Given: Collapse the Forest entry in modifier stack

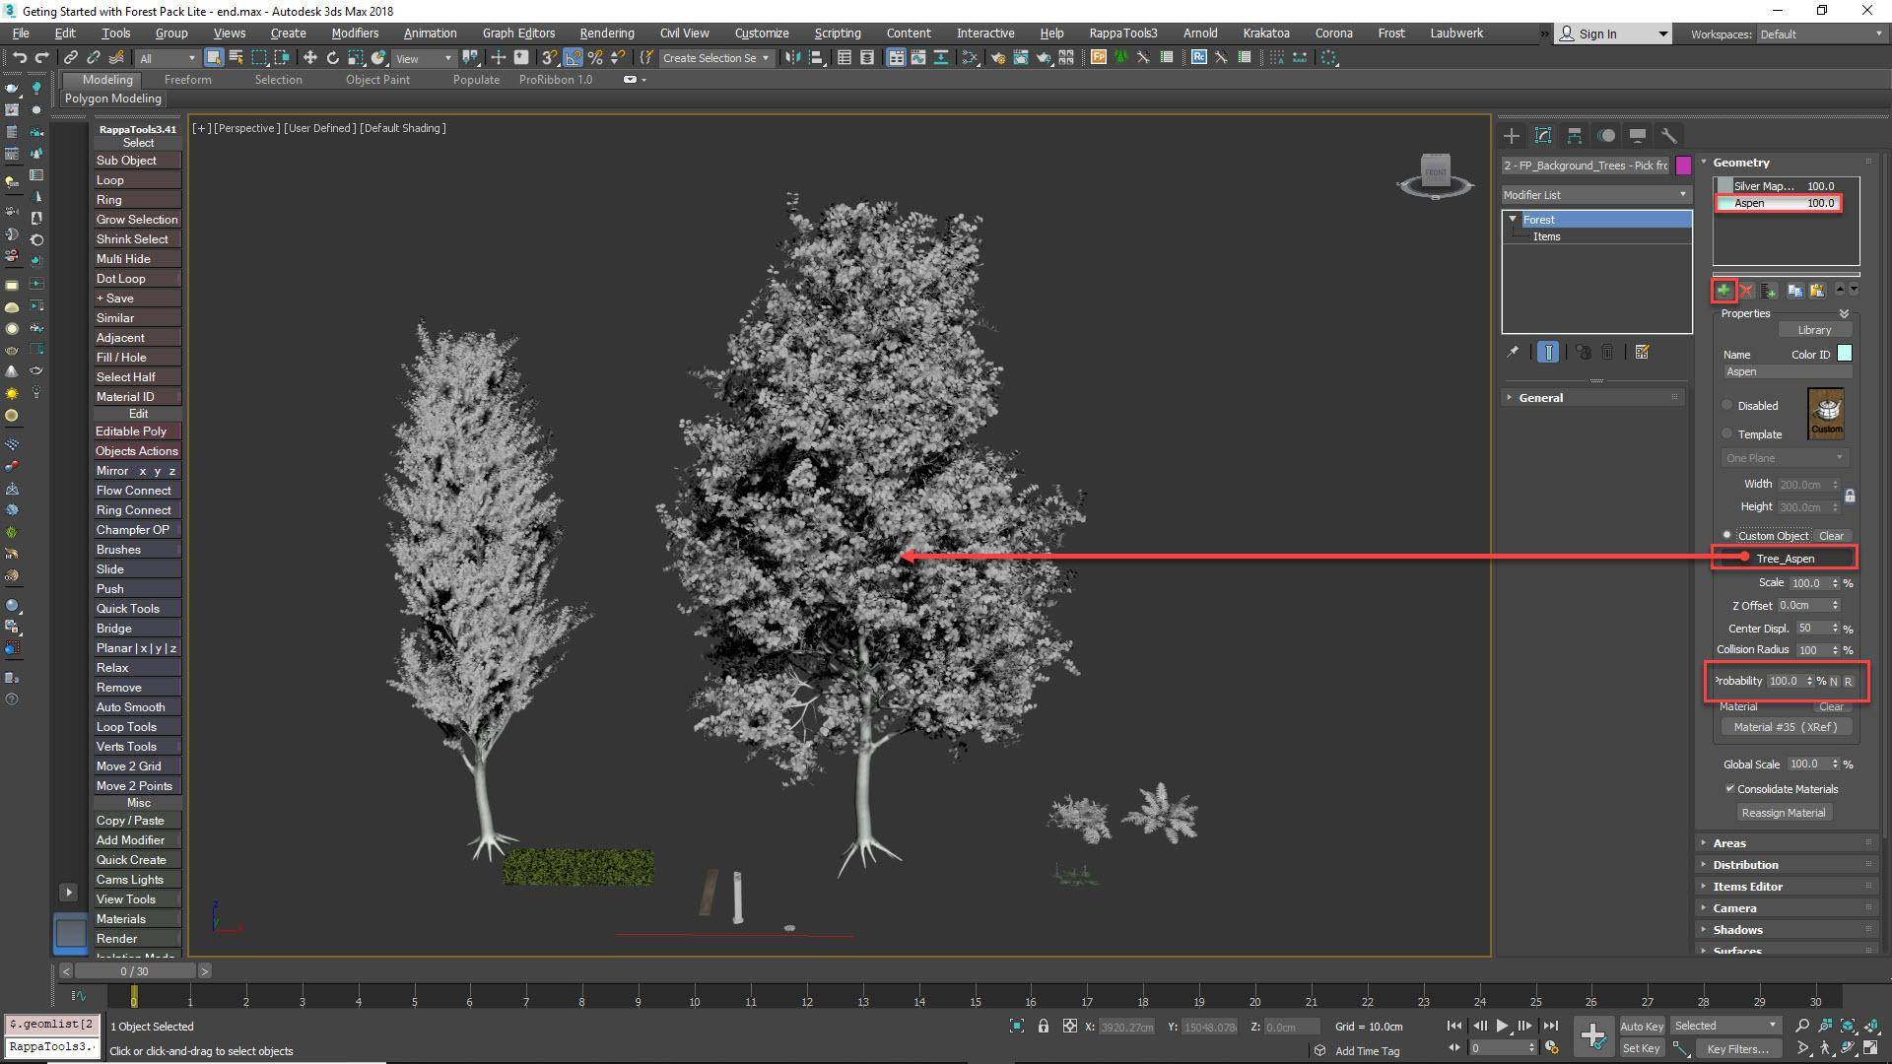Looking at the screenshot, I should point(1515,219).
